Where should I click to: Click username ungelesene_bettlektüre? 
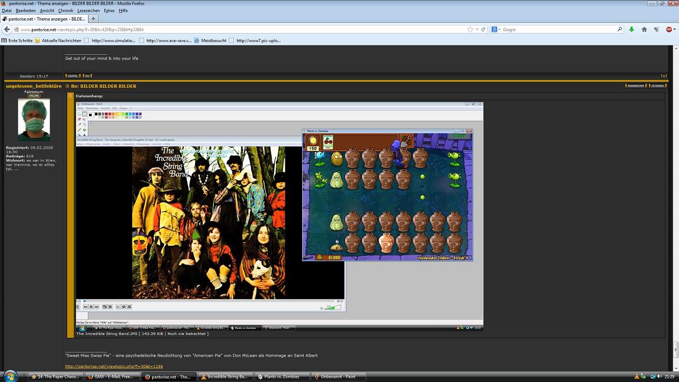pos(34,86)
